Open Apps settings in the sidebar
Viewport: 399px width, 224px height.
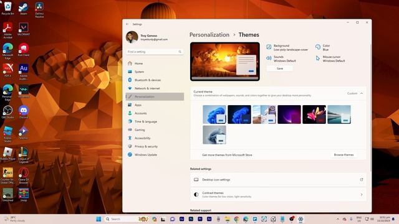click(x=155, y=105)
